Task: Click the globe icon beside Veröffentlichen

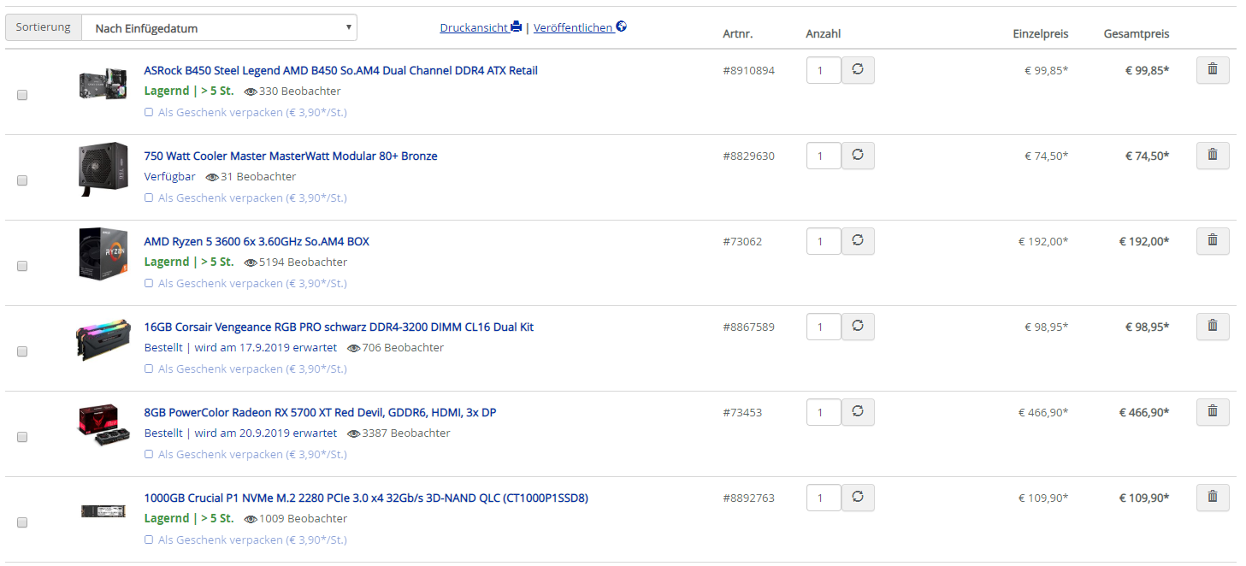Action: click(x=621, y=27)
